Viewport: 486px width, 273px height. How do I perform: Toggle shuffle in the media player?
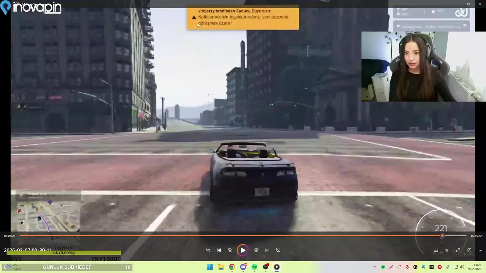tap(208, 250)
